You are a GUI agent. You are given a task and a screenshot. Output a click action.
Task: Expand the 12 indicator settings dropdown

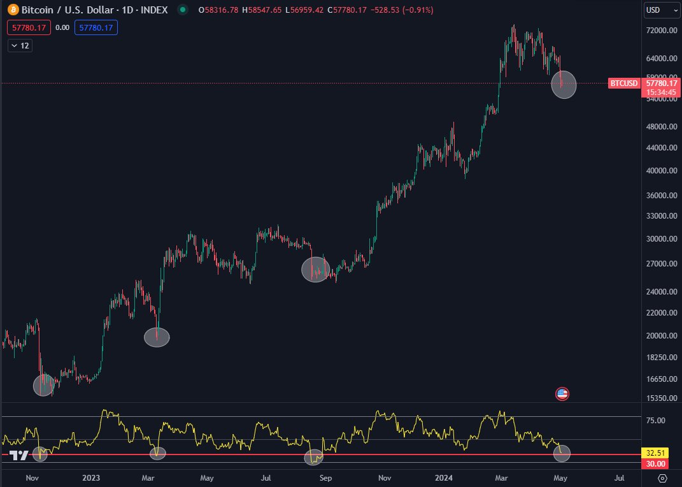pyautogui.click(x=18, y=45)
